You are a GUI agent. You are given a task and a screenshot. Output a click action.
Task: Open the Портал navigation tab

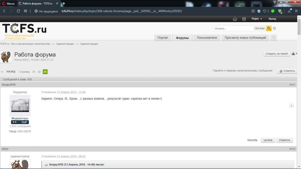pos(163,38)
